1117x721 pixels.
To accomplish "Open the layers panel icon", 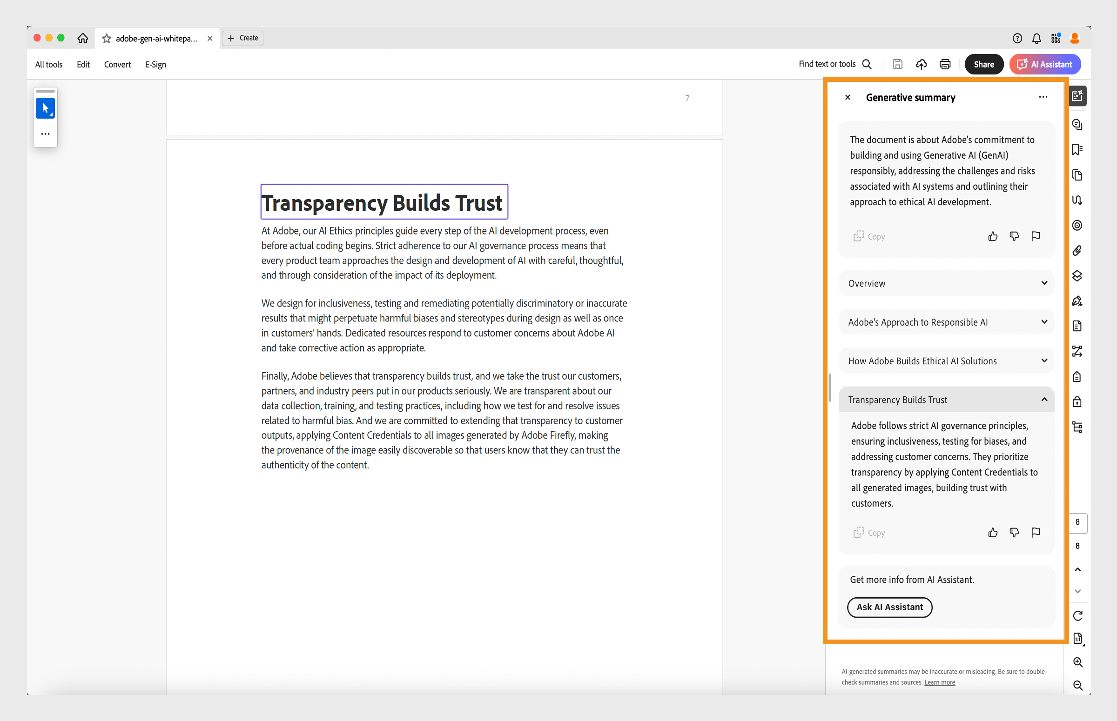I will pyautogui.click(x=1077, y=276).
